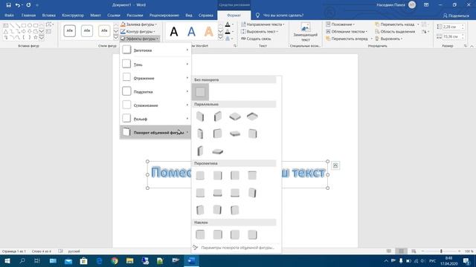Viewport: 476px width, 267px height.
Task: Collapse the Эффекты фигуры dropdown button
Action: [140, 39]
